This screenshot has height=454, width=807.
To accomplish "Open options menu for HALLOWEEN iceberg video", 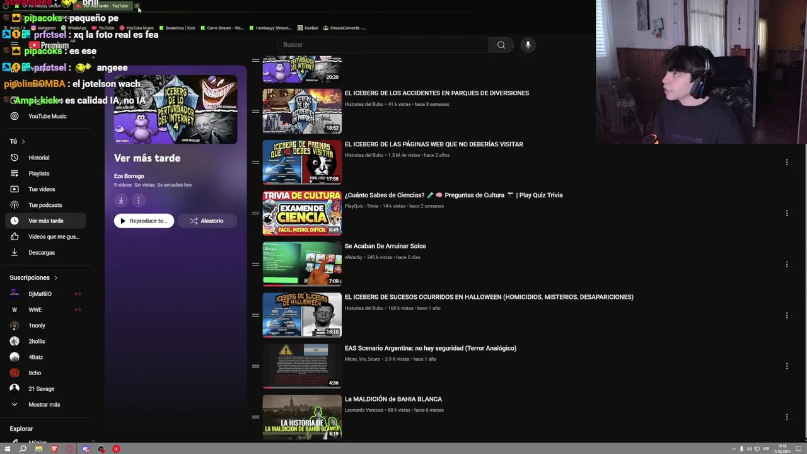I will pos(787,315).
